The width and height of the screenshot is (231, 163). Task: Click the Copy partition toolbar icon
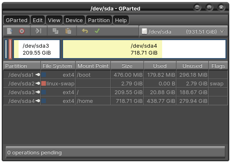[55, 31]
